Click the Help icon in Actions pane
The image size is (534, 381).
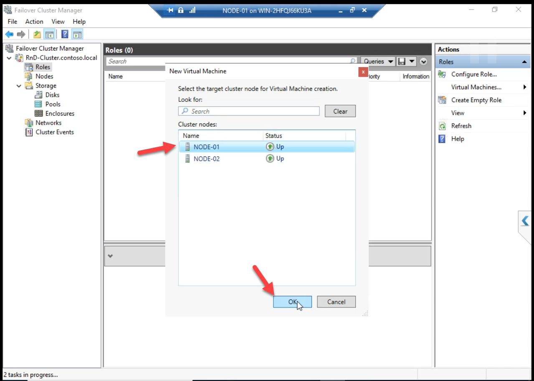click(442, 139)
